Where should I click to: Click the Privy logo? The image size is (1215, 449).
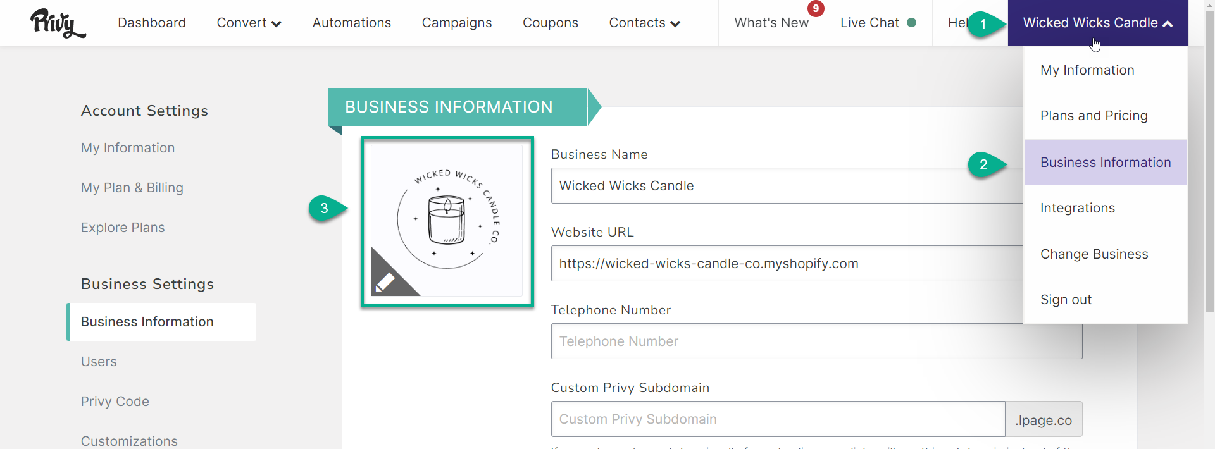click(x=58, y=23)
